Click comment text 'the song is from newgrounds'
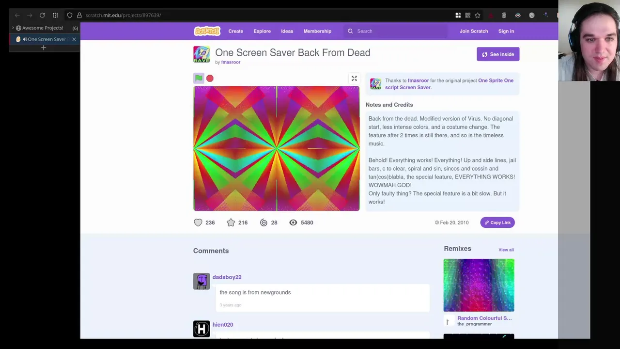Image resolution: width=620 pixels, height=349 pixels. pos(255,292)
